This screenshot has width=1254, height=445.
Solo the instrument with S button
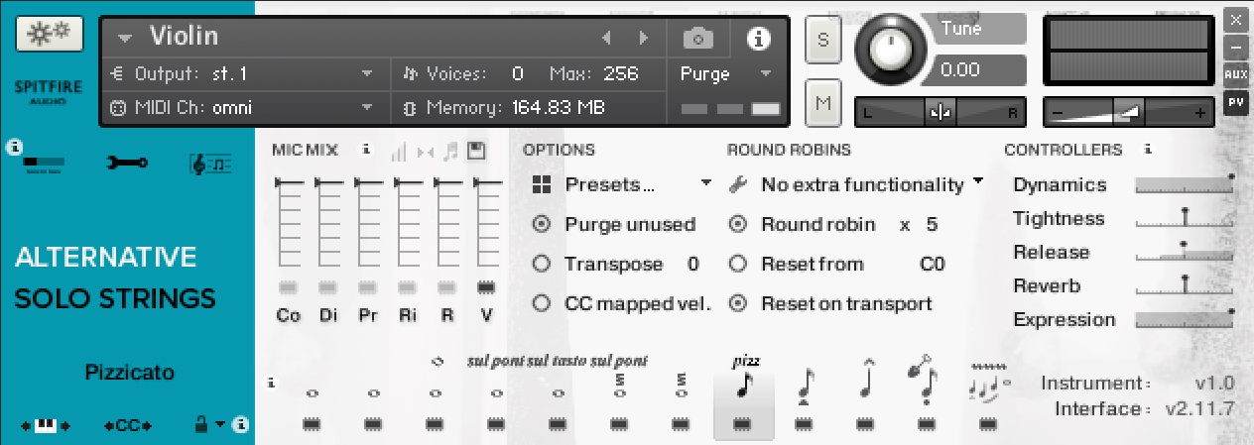click(x=822, y=40)
